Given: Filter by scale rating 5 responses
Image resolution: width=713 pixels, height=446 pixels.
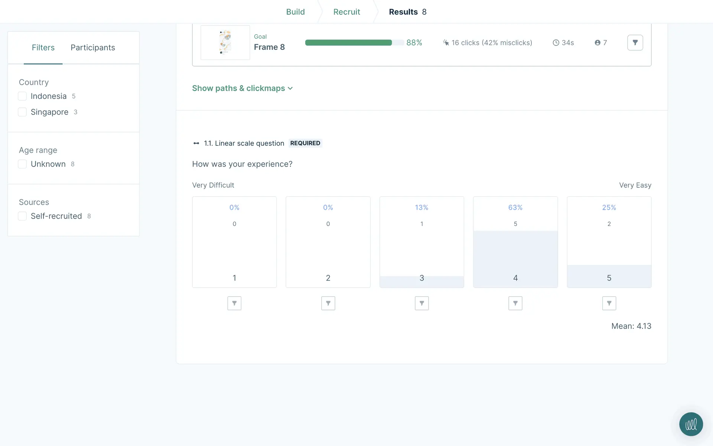Looking at the screenshot, I should [x=609, y=303].
